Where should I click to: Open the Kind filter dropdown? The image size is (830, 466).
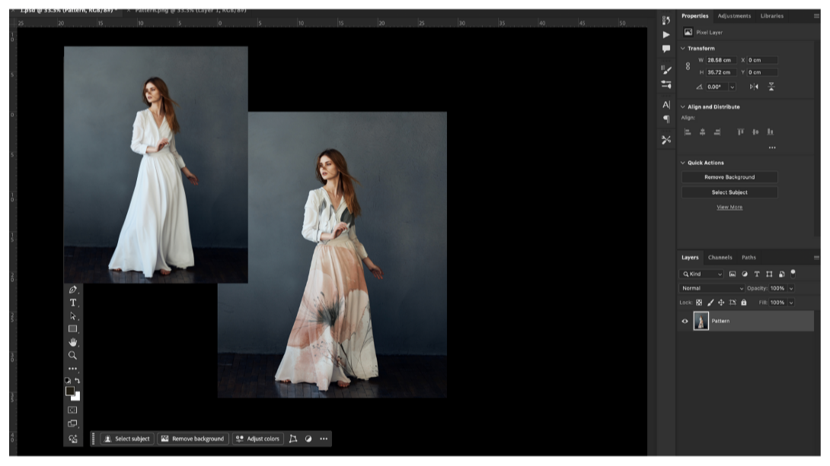(x=702, y=274)
